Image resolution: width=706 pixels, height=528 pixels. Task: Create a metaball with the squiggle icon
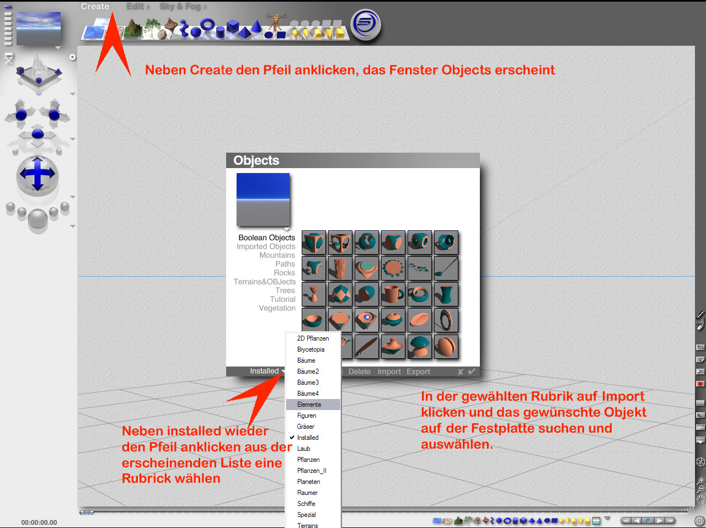point(184,28)
